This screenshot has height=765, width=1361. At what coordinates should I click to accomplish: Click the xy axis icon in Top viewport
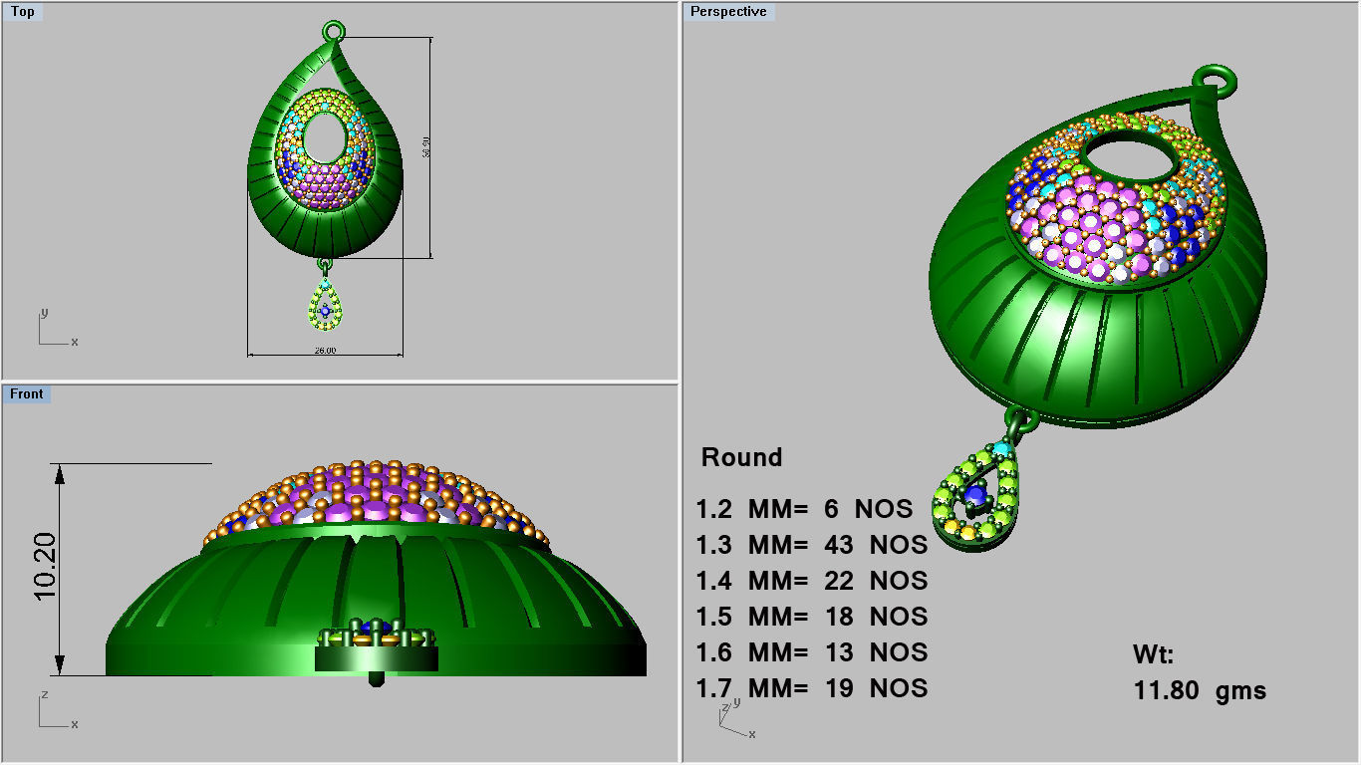(57, 328)
